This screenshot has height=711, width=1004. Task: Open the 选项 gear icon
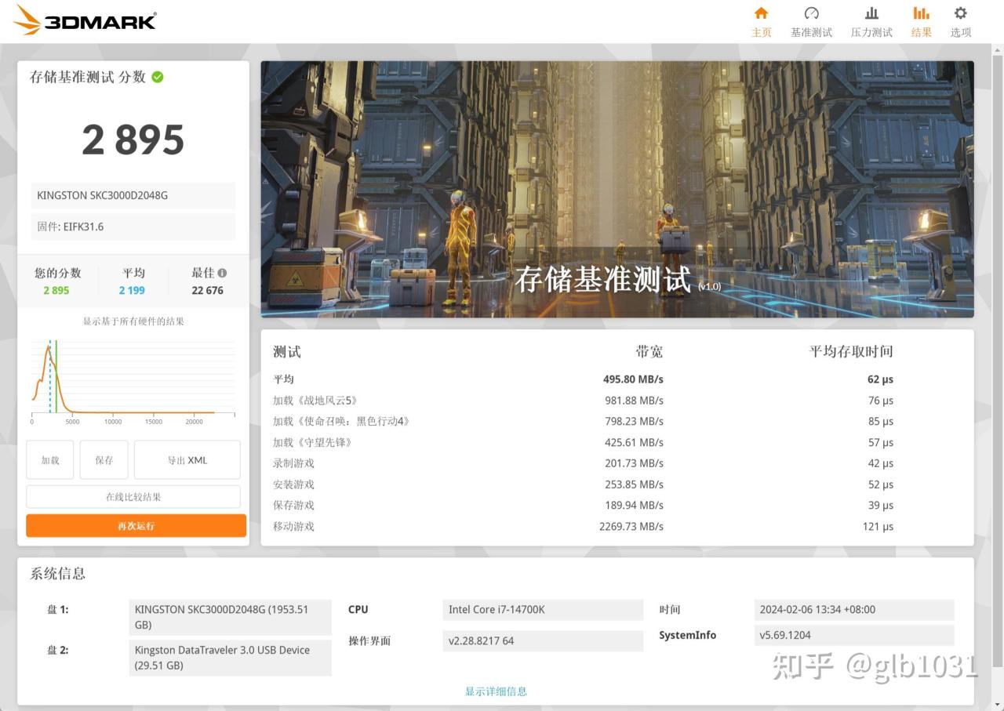click(960, 13)
